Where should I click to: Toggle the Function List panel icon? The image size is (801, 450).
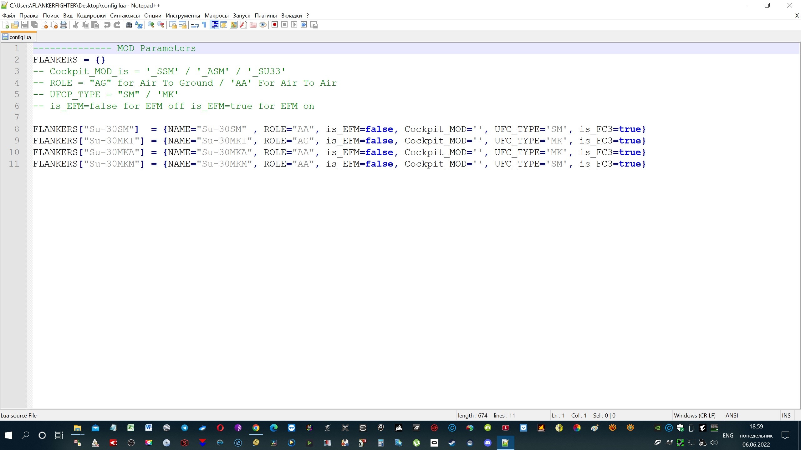coord(243,25)
